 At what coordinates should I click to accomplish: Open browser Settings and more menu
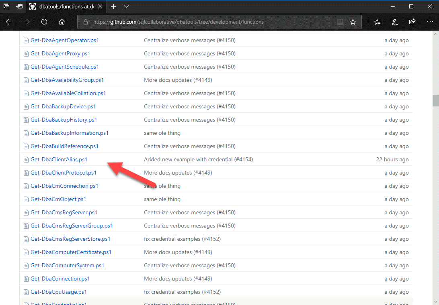429,22
